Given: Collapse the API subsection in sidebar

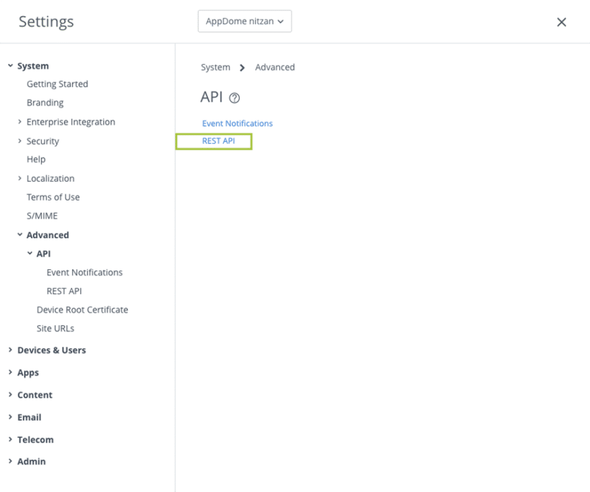Looking at the screenshot, I should tap(30, 254).
